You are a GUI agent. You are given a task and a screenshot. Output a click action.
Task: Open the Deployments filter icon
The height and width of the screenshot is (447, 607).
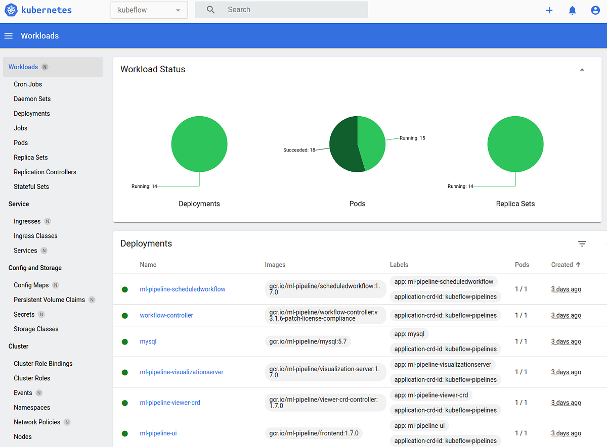point(582,244)
